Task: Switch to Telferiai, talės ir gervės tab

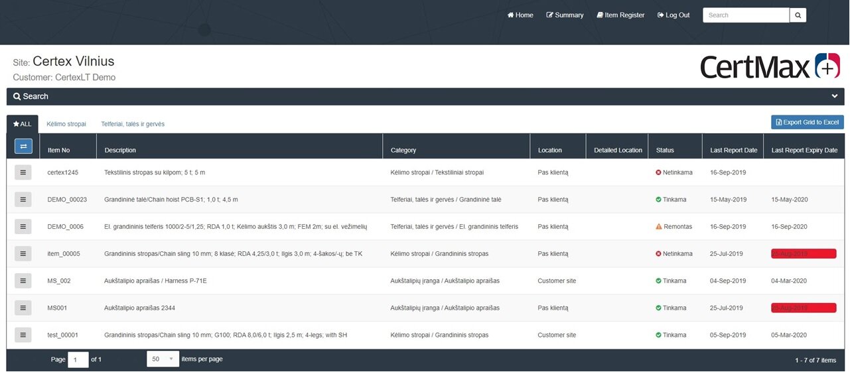Action: (133, 124)
